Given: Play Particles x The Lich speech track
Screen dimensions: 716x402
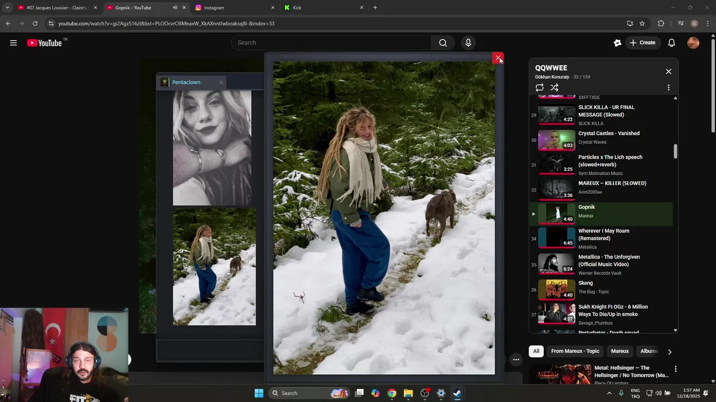Looking at the screenshot, I should point(601,165).
